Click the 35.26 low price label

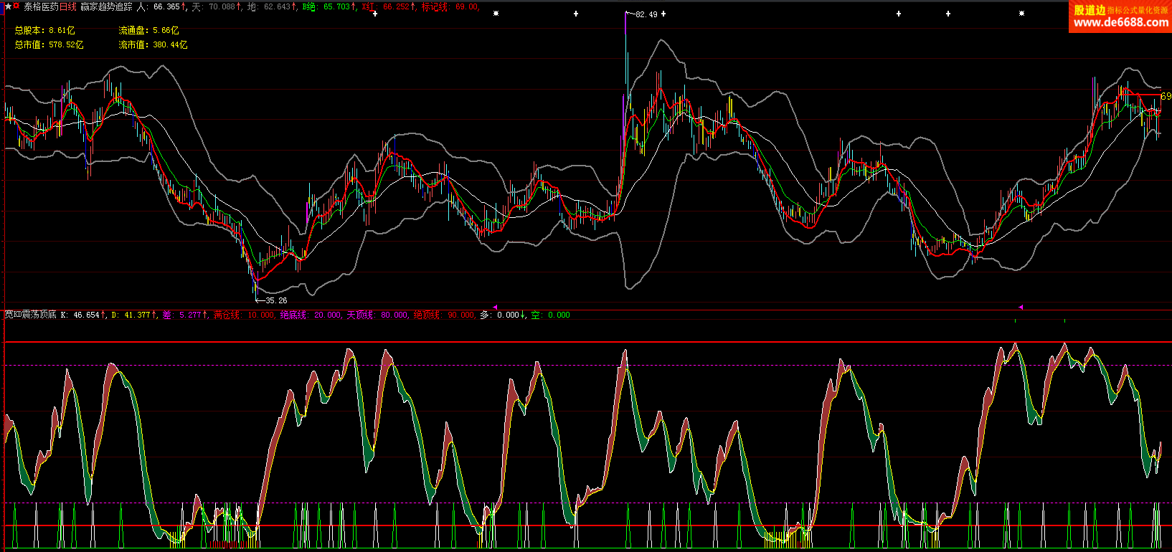pos(276,300)
